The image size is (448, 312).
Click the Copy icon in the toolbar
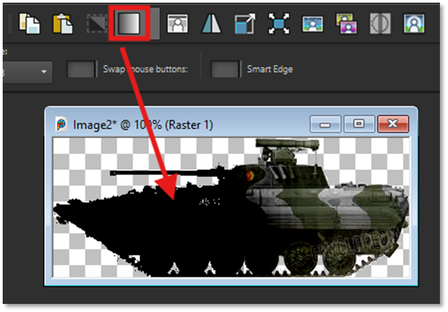click(30, 24)
